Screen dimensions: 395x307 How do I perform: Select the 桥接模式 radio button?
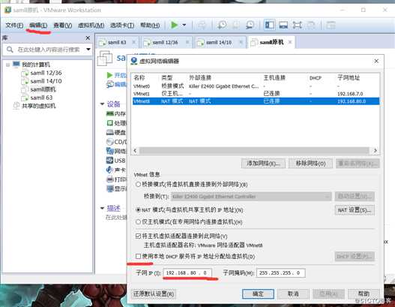(x=138, y=185)
